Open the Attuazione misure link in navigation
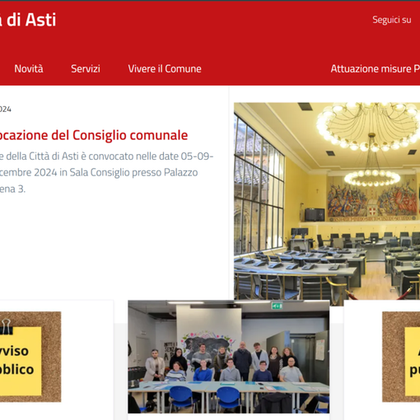The height and width of the screenshot is (420, 420). click(376, 68)
